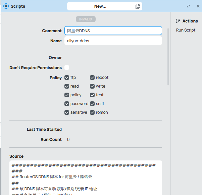Click the form's vertical scrollbar
Image resolution: width=202 pixels, height=195 pixels.
168,57
